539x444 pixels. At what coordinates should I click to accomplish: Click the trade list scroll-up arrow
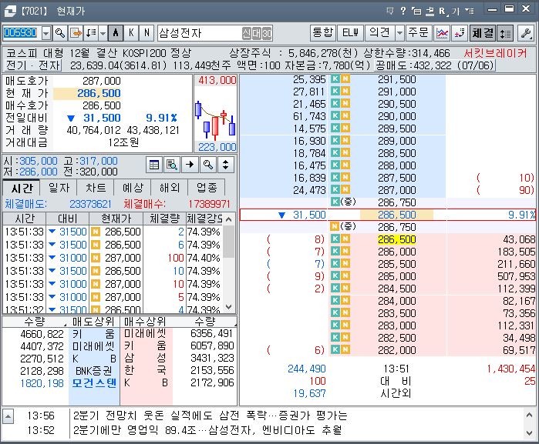click(229, 219)
